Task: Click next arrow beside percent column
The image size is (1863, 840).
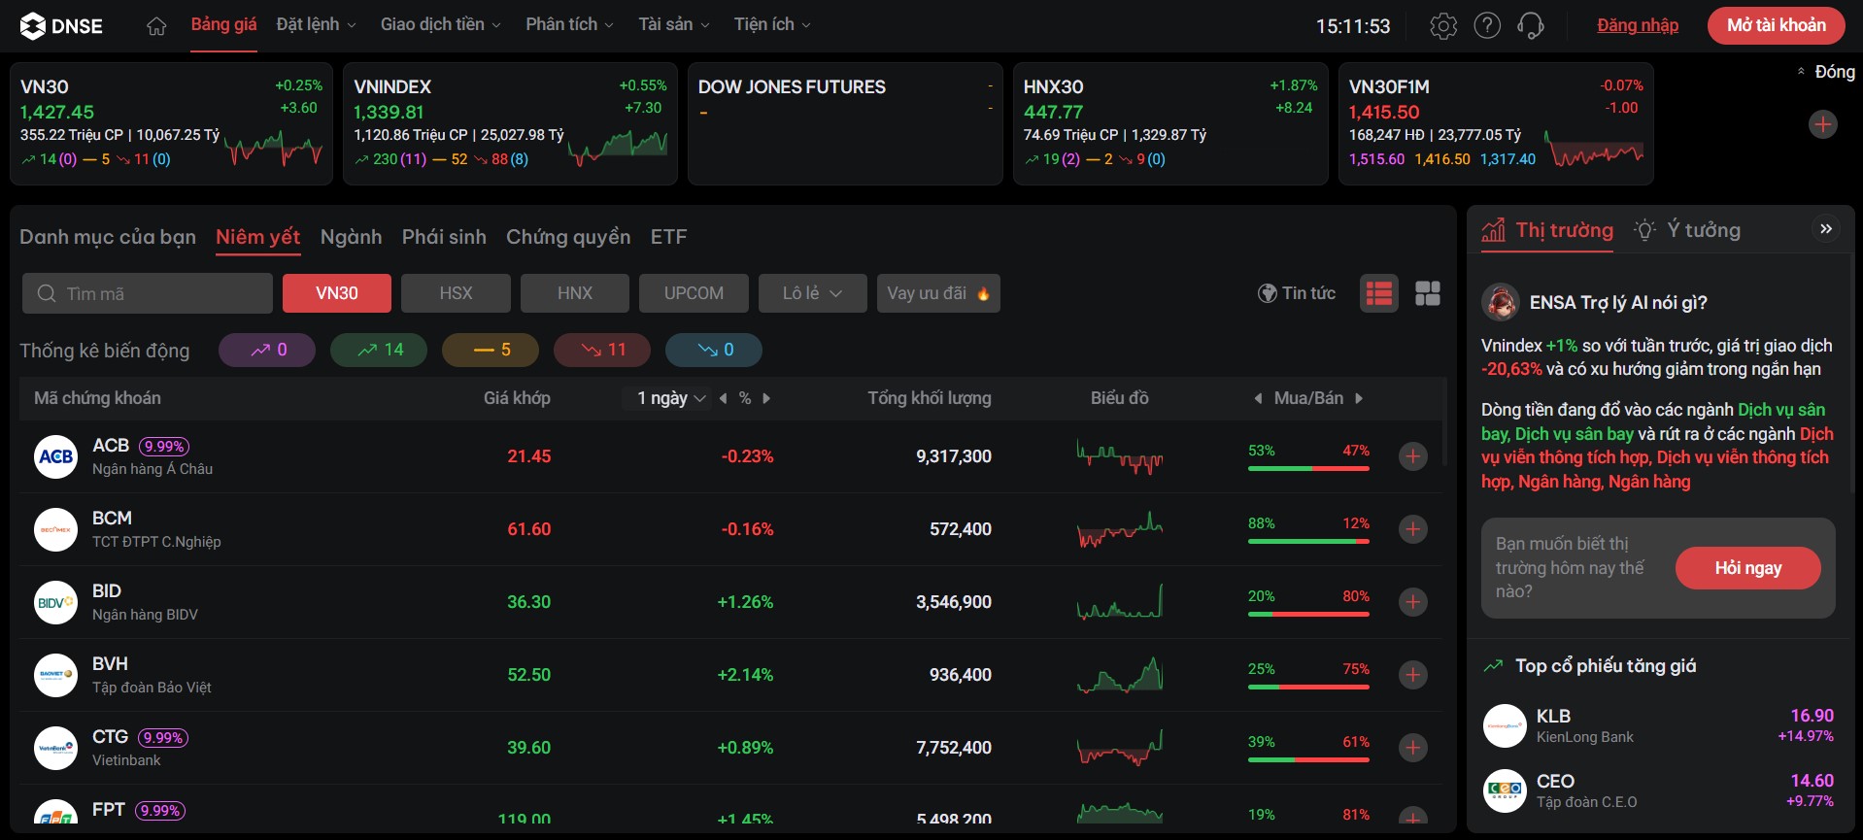Action: (x=766, y=398)
